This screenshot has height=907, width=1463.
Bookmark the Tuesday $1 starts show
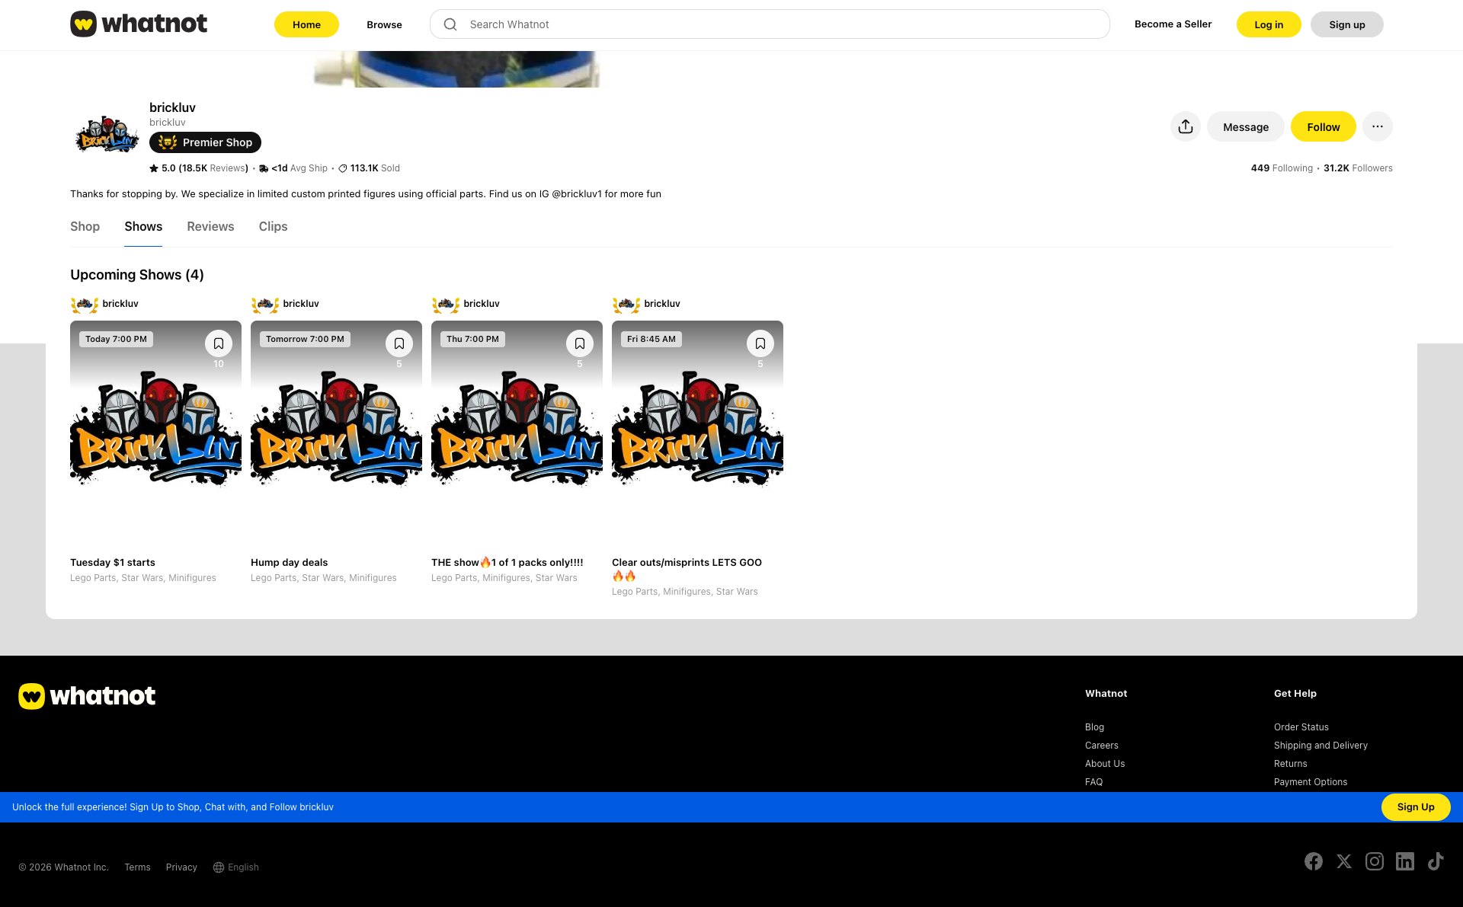219,343
